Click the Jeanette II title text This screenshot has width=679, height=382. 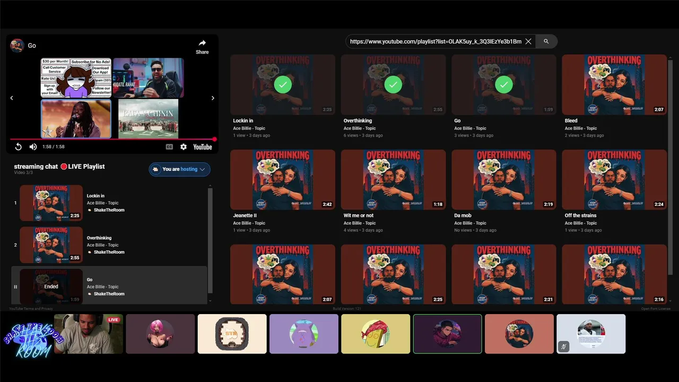point(245,215)
